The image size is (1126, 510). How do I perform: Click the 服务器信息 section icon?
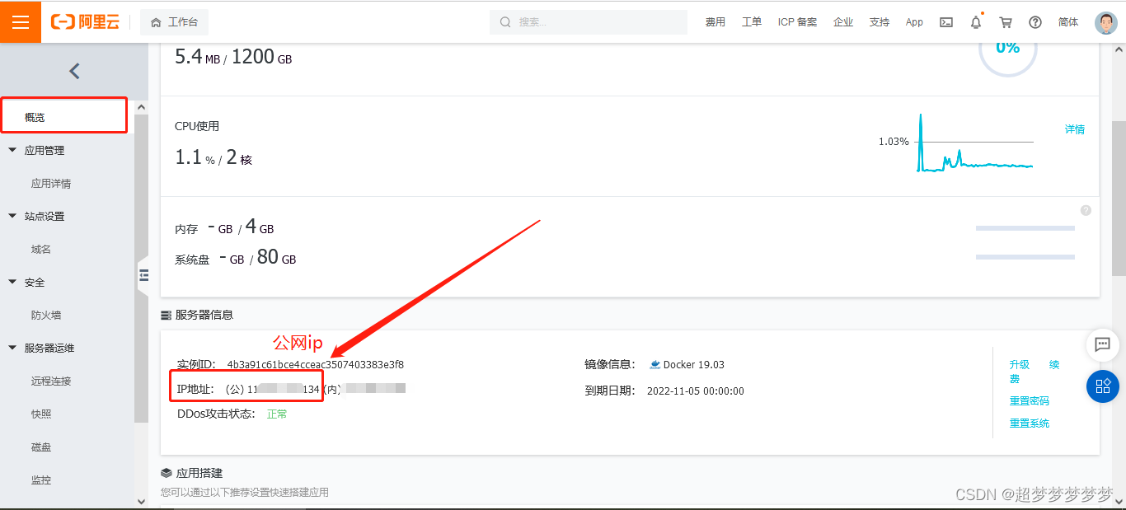[x=166, y=315]
